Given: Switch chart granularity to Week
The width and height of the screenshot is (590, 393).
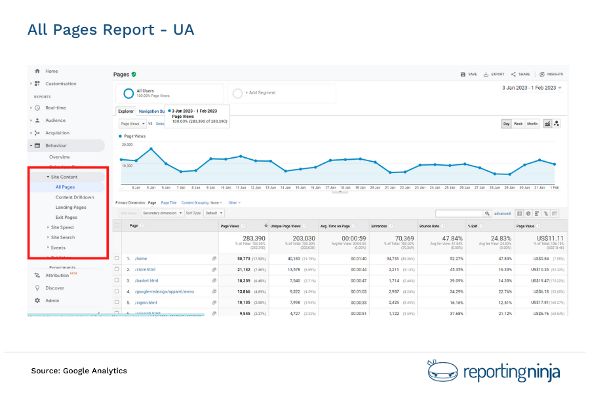Looking at the screenshot, I should tap(518, 124).
